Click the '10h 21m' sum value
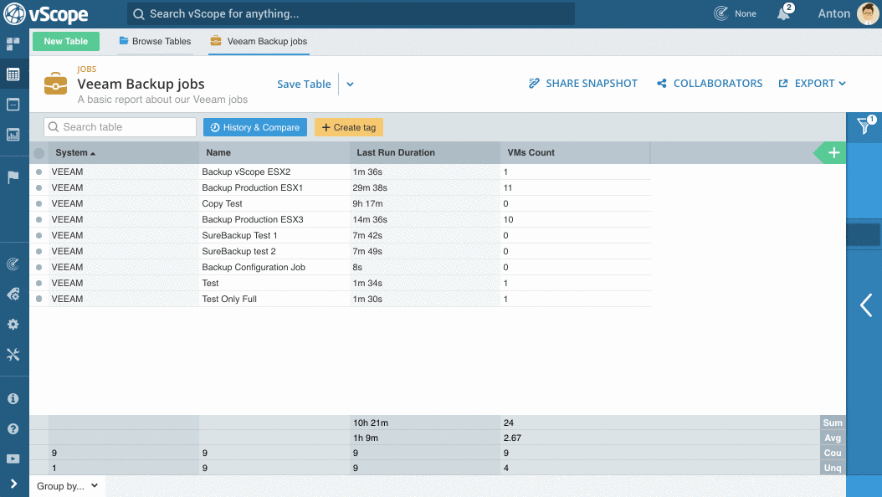882x497 pixels. click(371, 423)
